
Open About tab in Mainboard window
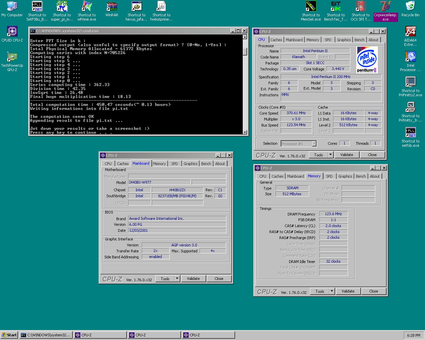point(220,164)
